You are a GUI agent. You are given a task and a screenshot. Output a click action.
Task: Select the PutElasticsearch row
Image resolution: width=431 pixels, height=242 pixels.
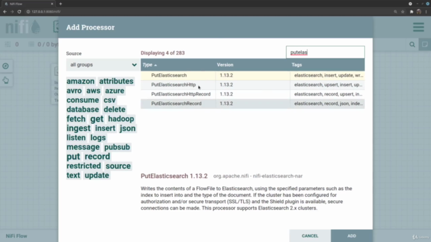pyautogui.click(x=253, y=75)
